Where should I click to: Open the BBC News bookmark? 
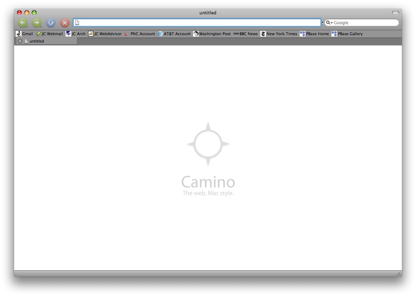[246, 34]
